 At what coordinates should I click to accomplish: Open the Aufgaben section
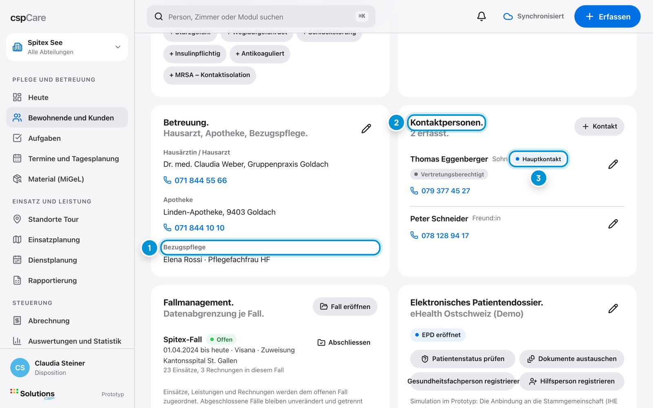pos(67,138)
